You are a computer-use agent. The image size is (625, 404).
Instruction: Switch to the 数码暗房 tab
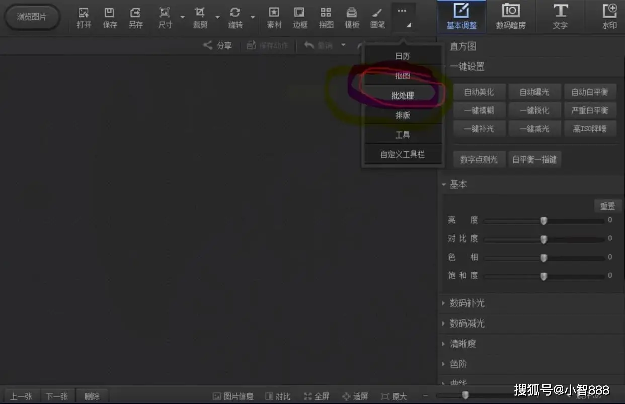(510, 17)
